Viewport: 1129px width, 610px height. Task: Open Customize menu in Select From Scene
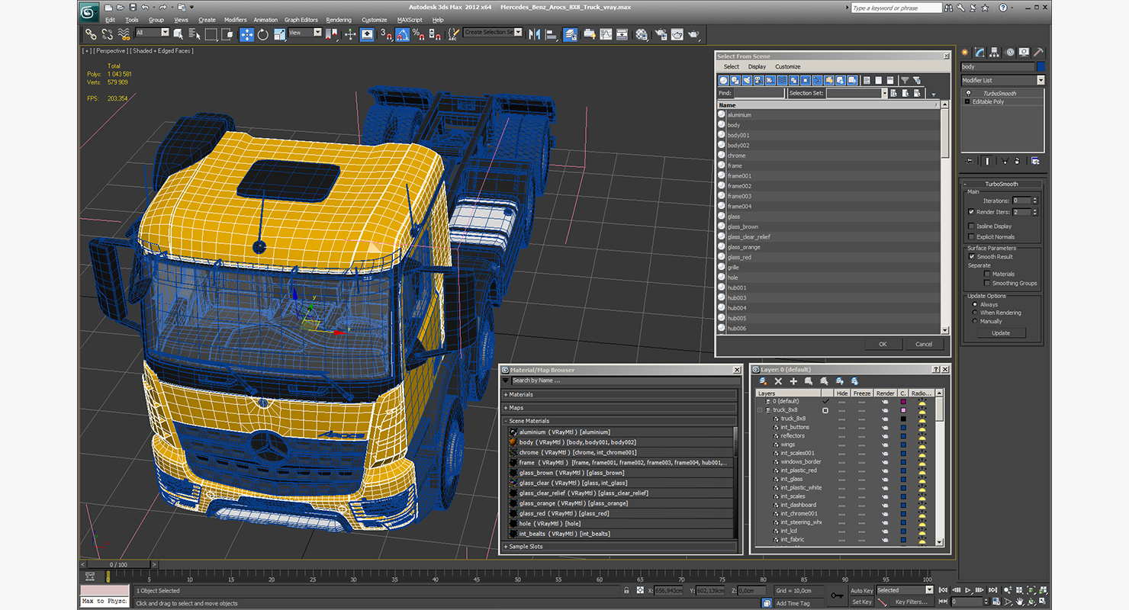click(788, 67)
